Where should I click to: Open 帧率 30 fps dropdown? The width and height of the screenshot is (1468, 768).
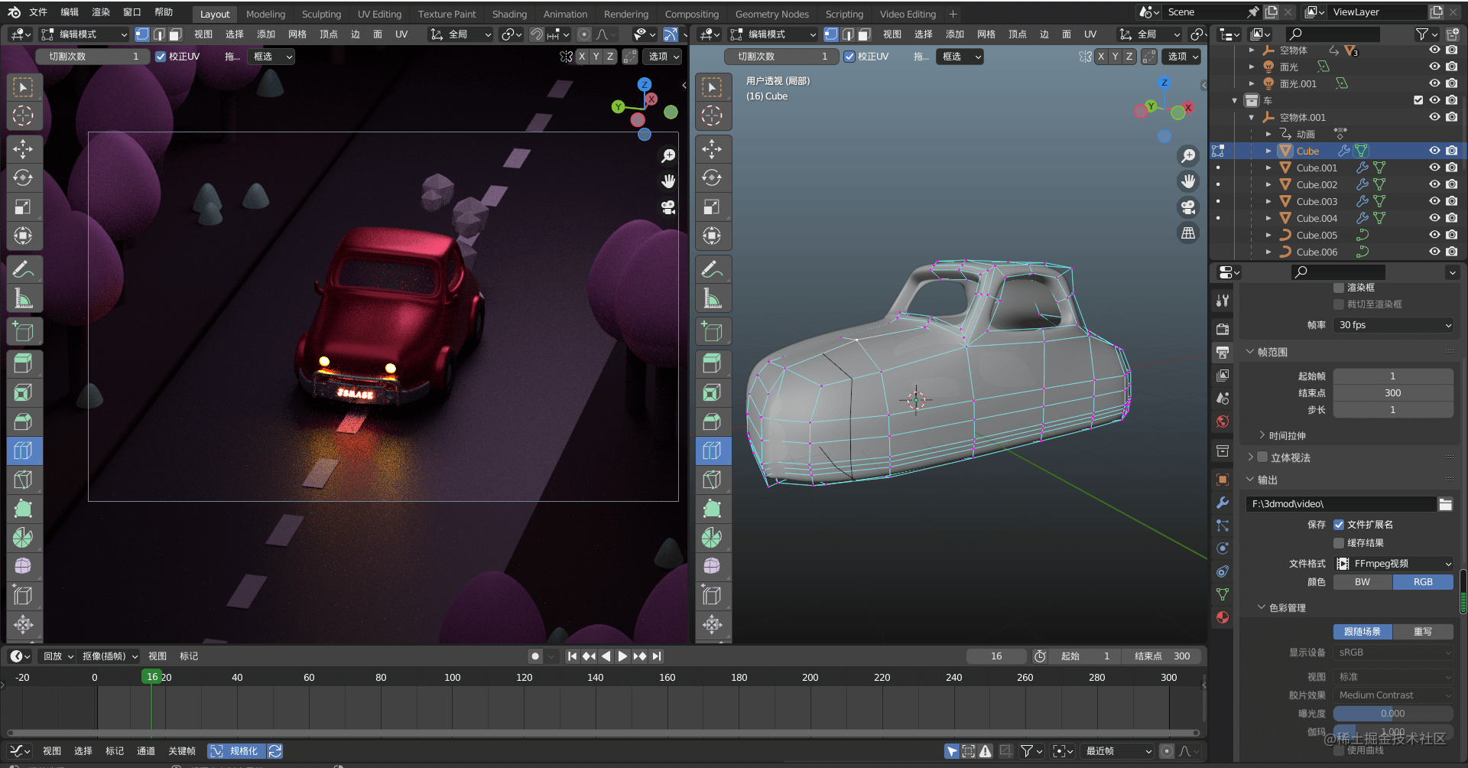tap(1395, 325)
